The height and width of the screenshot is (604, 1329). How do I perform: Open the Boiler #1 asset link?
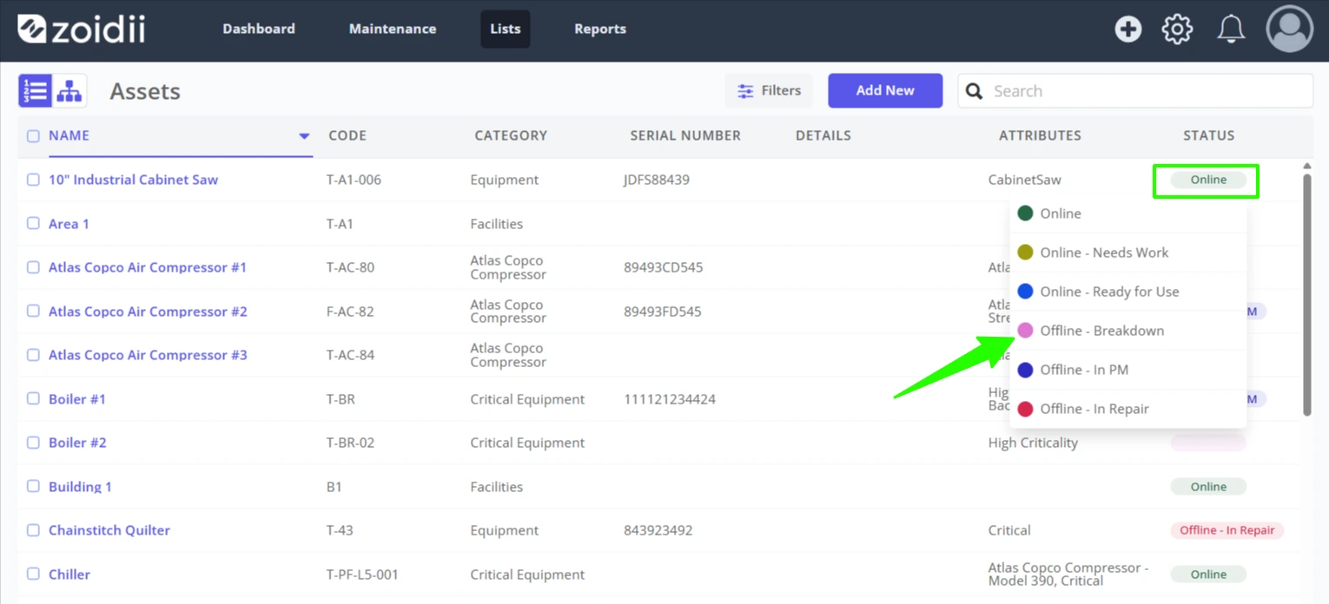click(77, 399)
